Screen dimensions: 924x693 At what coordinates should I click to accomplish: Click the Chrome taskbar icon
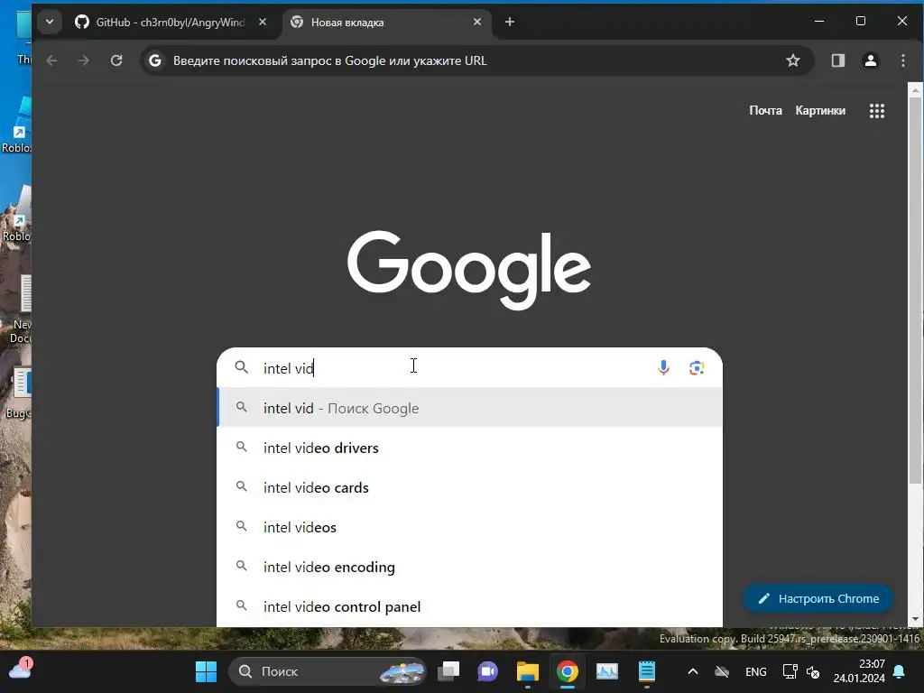pos(568,671)
